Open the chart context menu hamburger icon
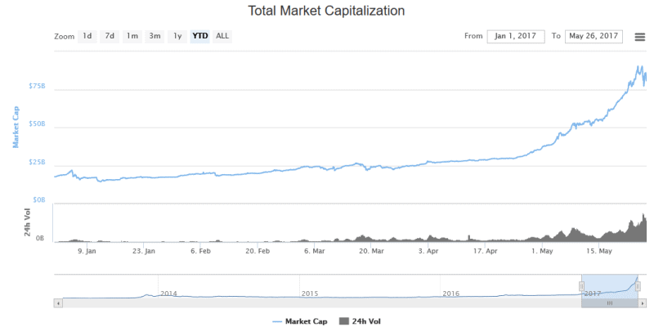This screenshot has height=327, width=654. (638, 37)
